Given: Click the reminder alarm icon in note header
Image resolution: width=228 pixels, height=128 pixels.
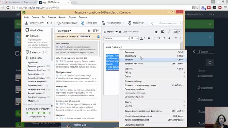Looking at the screenshot, I should tap(156, 32).
